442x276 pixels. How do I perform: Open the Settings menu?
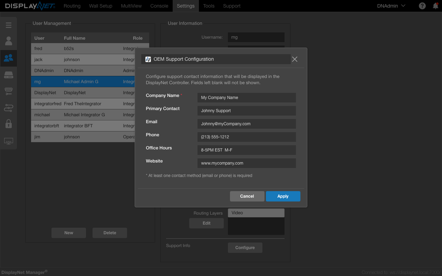coord(185,6)
